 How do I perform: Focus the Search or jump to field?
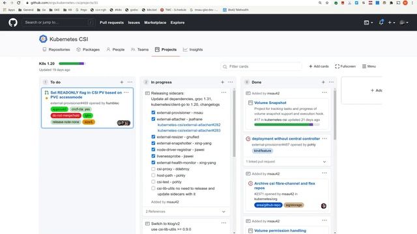click(59, 23)
